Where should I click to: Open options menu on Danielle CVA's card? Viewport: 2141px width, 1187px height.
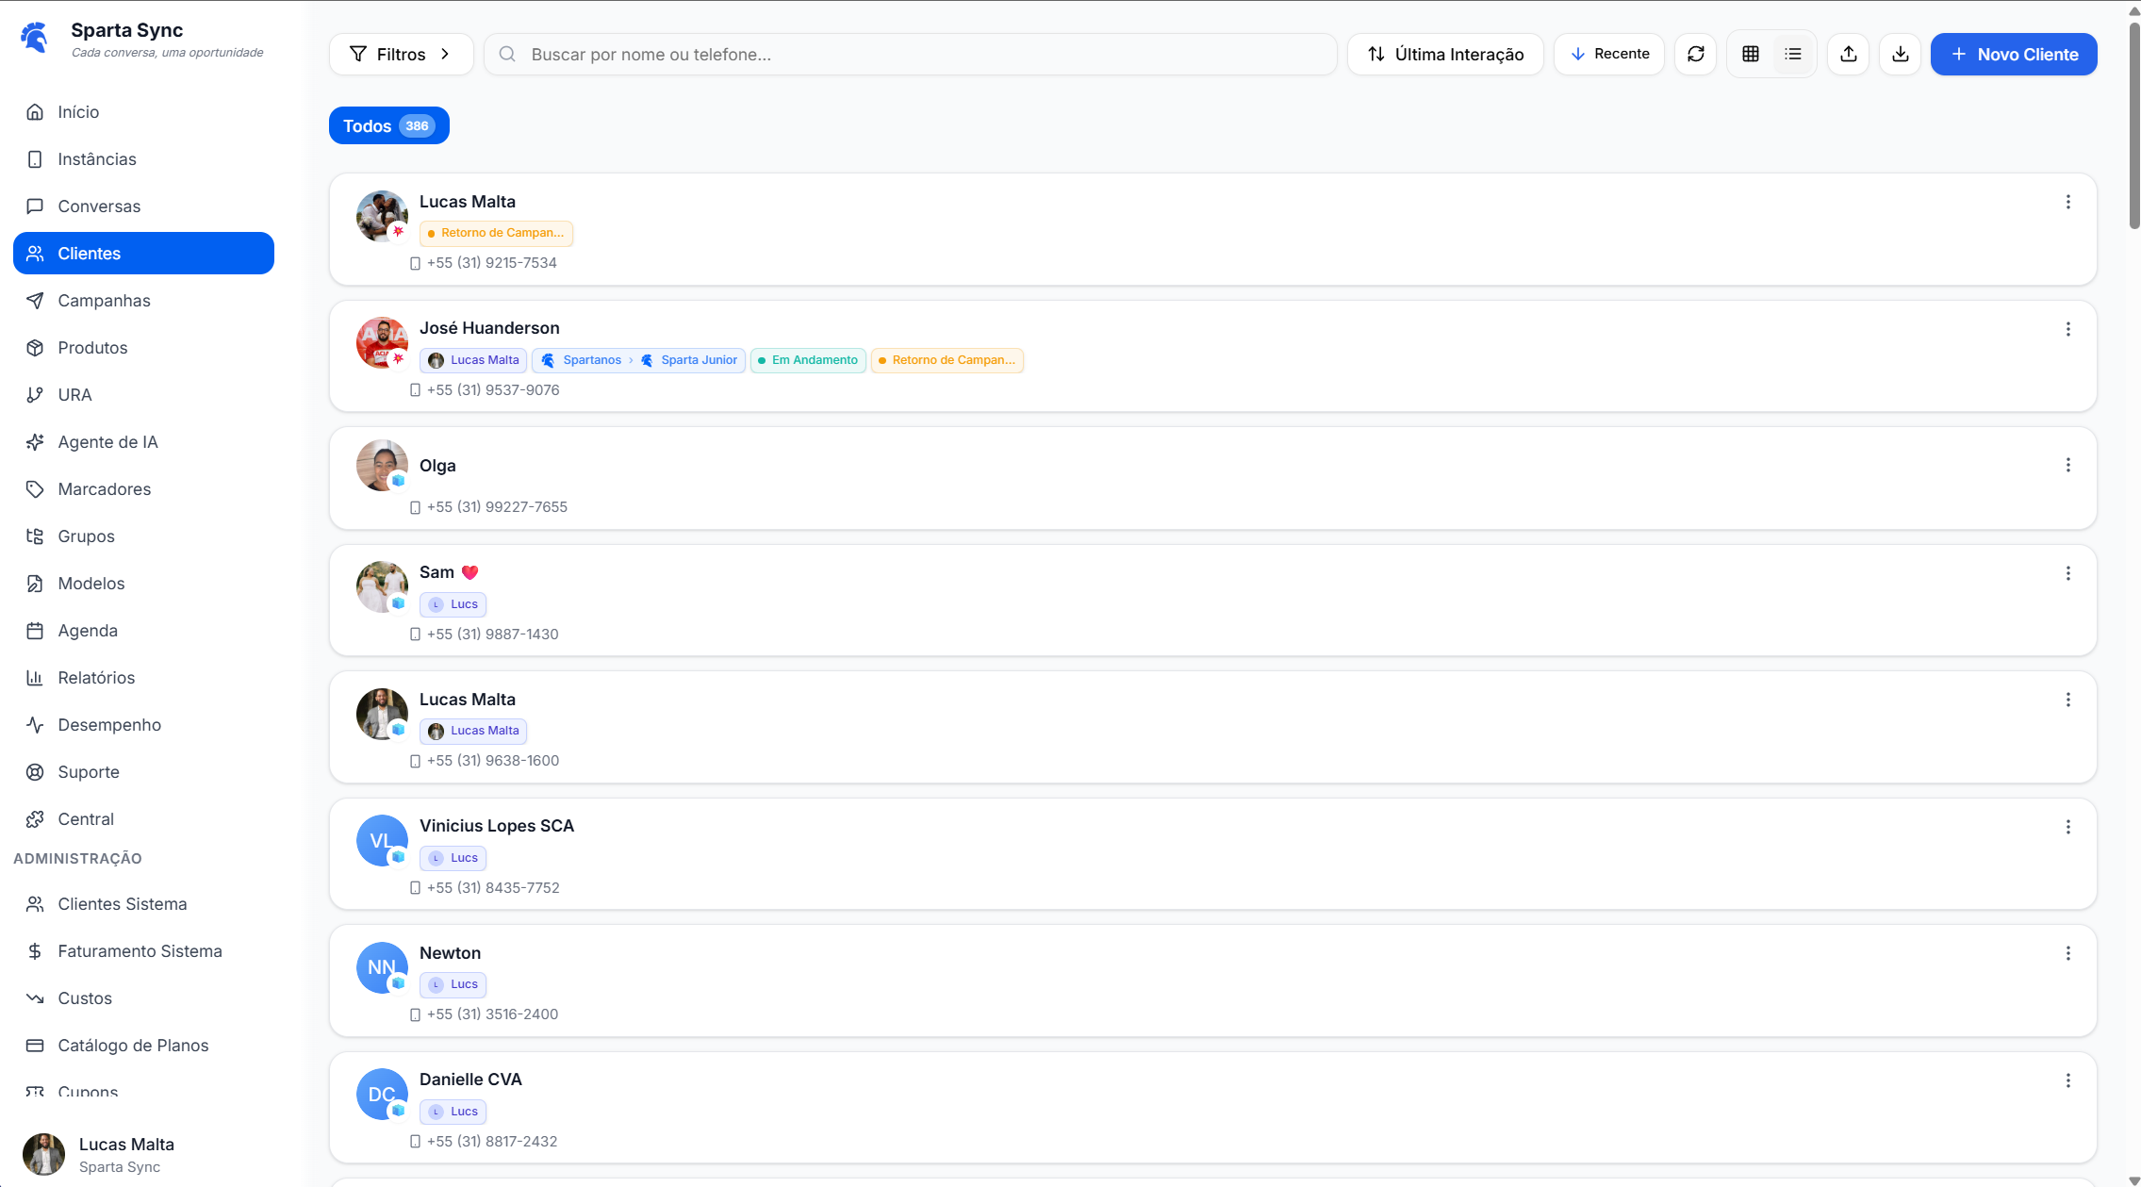tap(2068, 1080)
